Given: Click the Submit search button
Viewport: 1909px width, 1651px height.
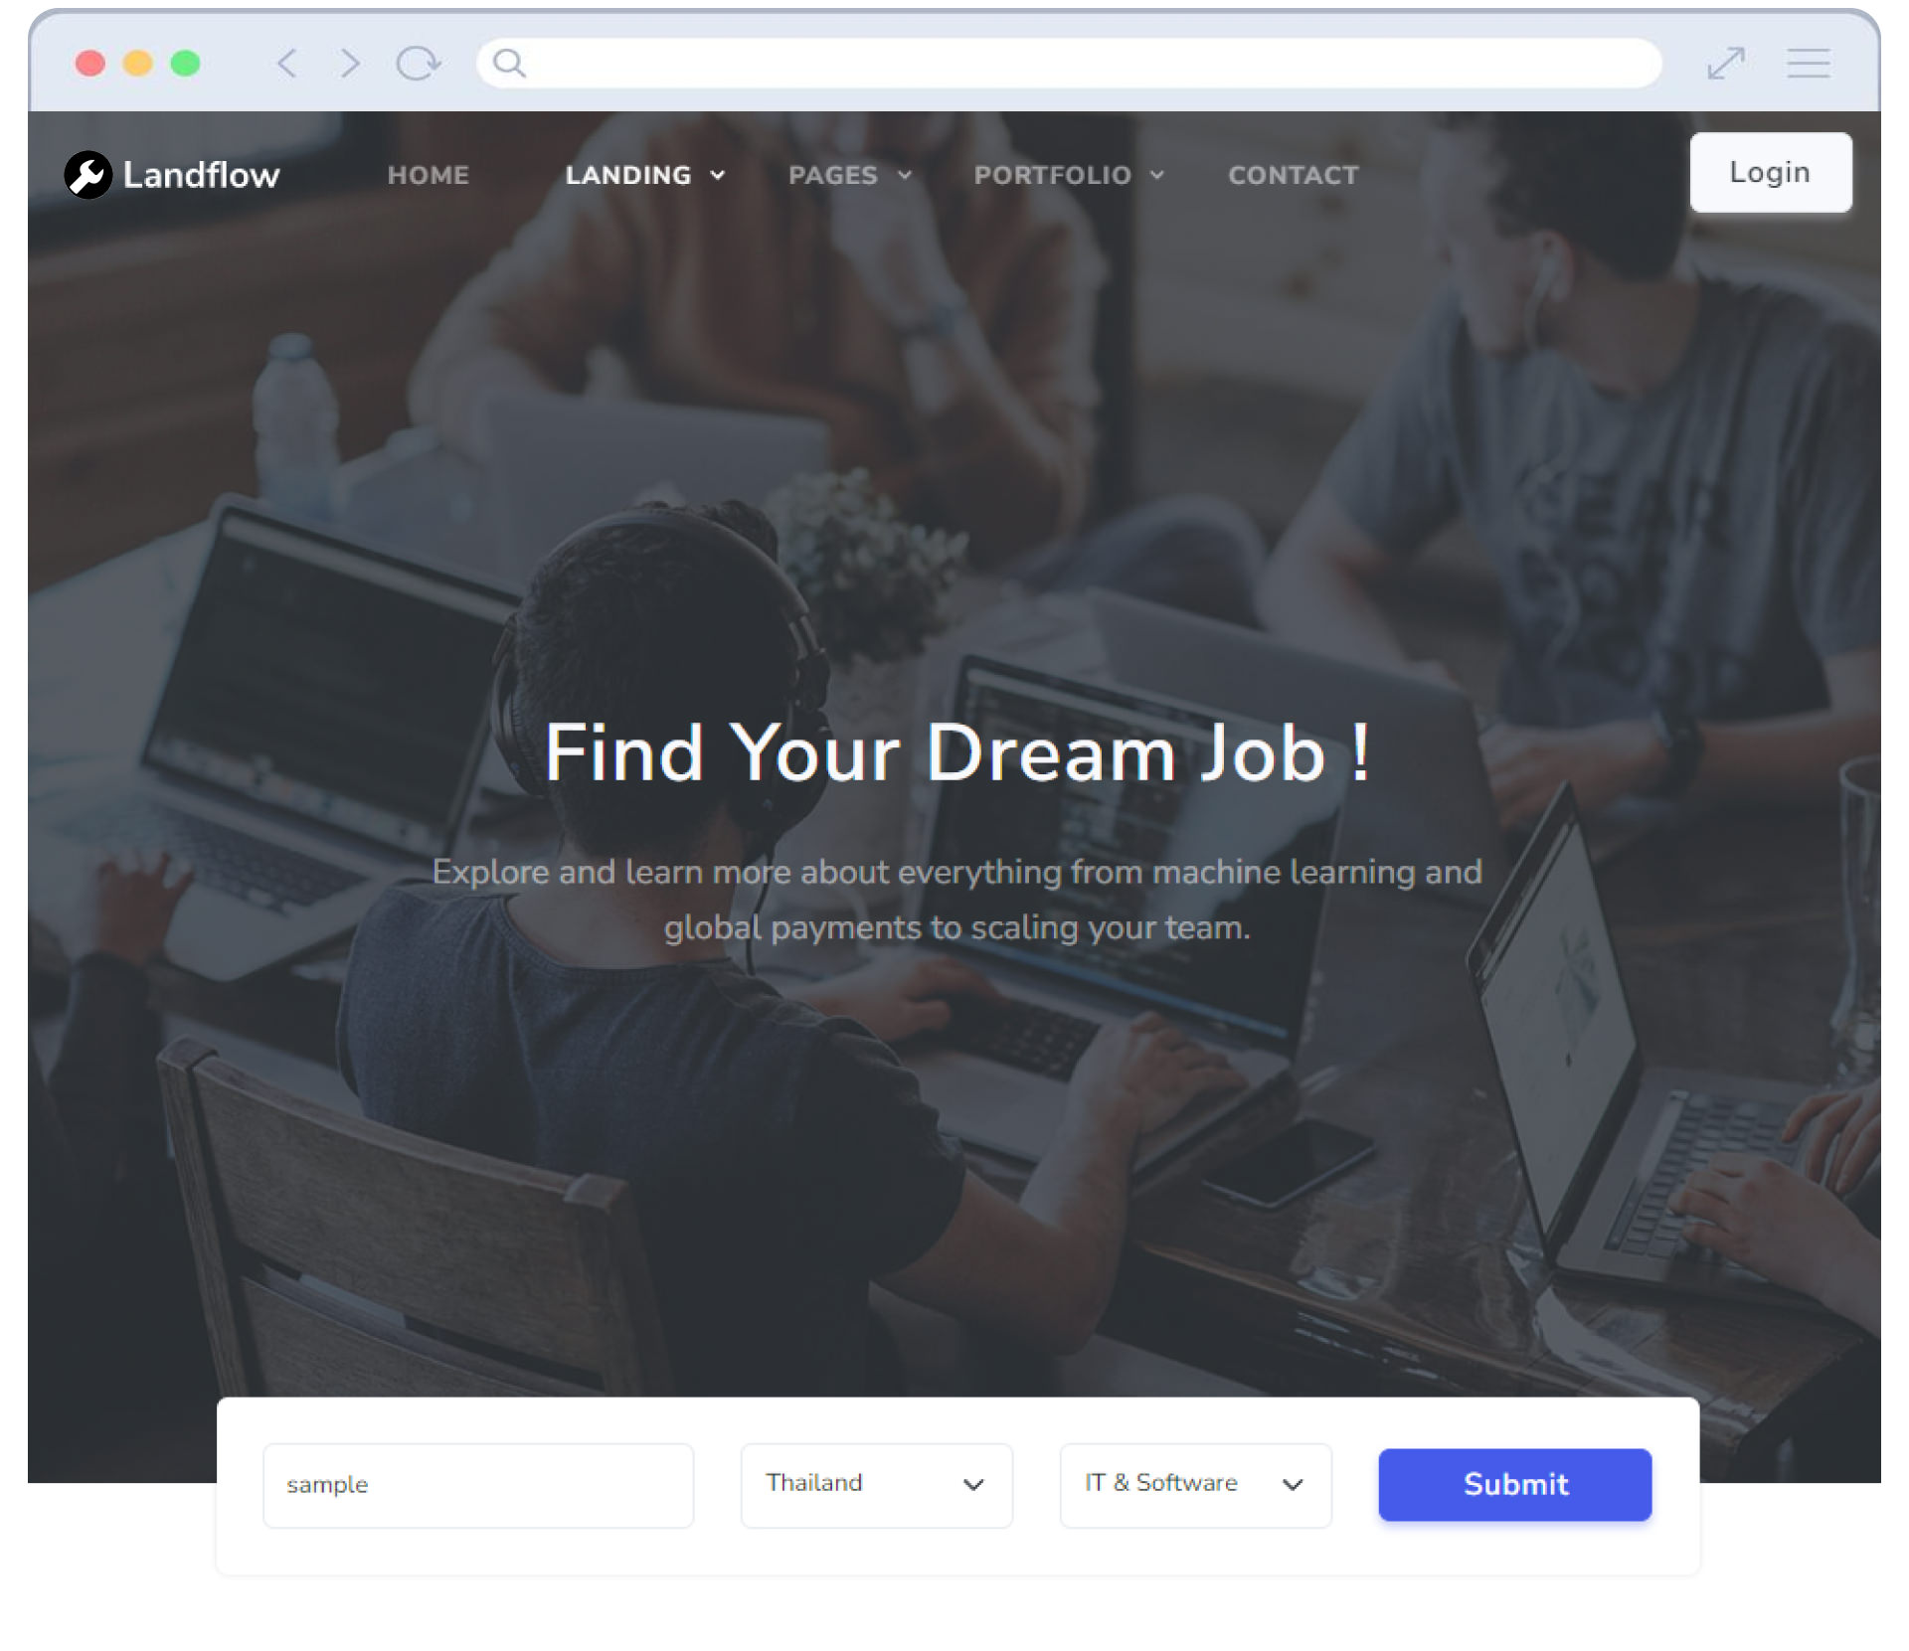Looking at the screenshot, I should [x=1516, y=1484].
